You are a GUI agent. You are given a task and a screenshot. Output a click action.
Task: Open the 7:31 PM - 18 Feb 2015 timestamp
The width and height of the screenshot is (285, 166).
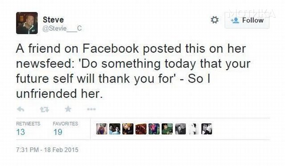click(47, 150)
